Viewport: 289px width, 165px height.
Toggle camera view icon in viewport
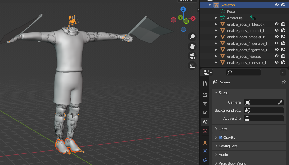pos(192,56)
